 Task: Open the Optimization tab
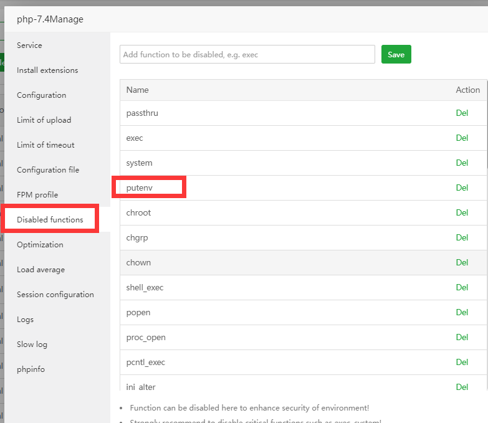pos(40,245)
